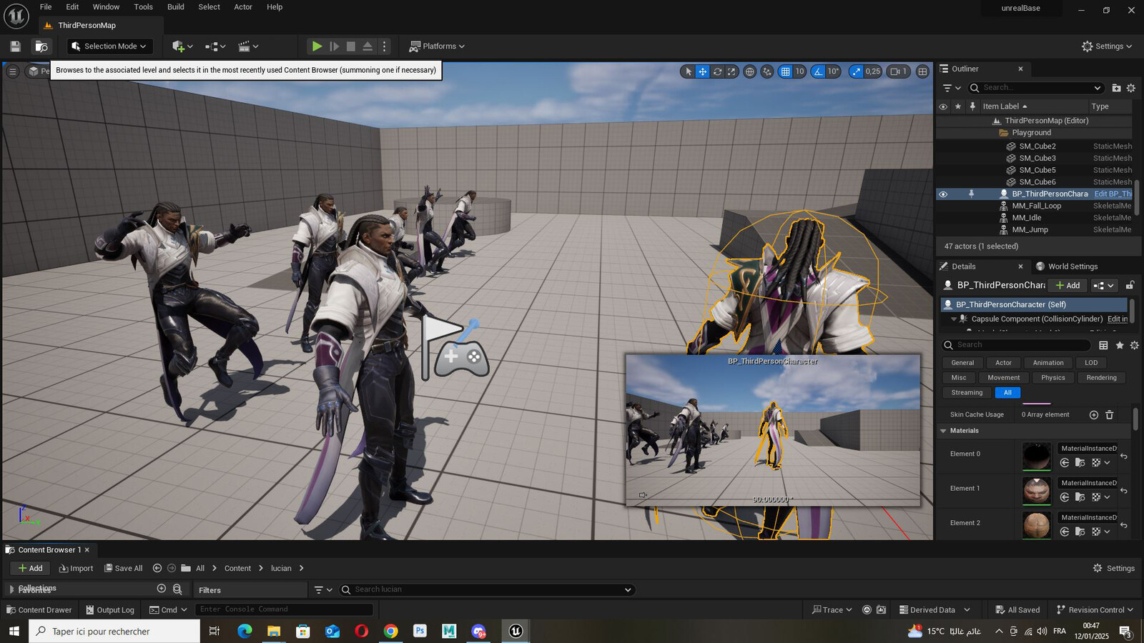Click eye column header in Outliner
Viewport: 1144px width, 643px height.
point(943,106)
